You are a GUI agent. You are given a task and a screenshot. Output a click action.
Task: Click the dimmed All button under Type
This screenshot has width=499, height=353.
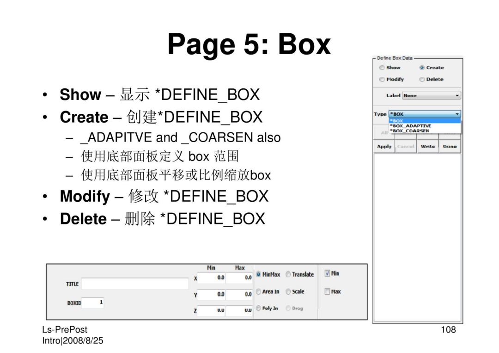tap(384, 132)
